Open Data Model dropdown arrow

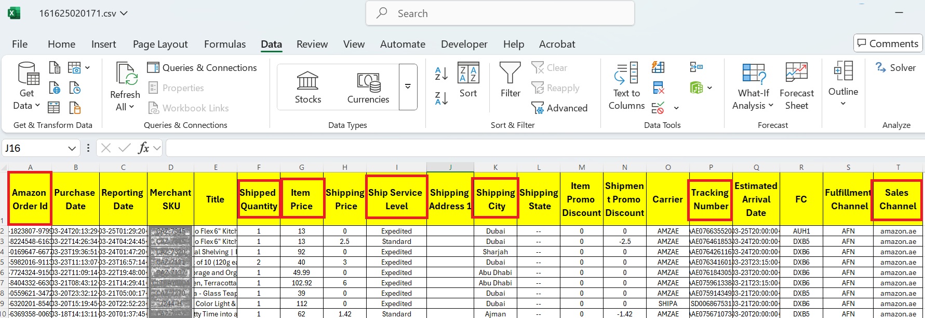pos(709,88)
